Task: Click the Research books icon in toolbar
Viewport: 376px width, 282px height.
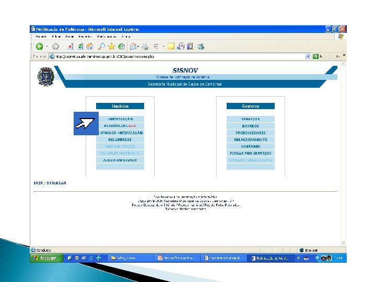Action: click(x=190, y=46)
